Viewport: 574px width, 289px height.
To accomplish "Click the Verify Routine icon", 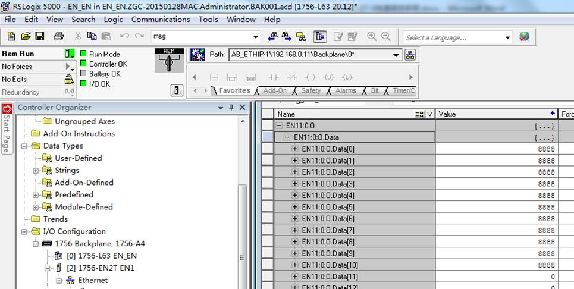I will pyautogui.click(x=338, y=36).
